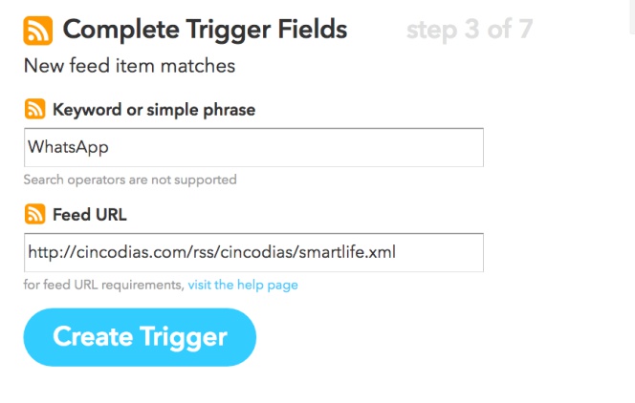
Task: Click the "Complete Trigger Fields" heading
Action: [x=205, y=31]
